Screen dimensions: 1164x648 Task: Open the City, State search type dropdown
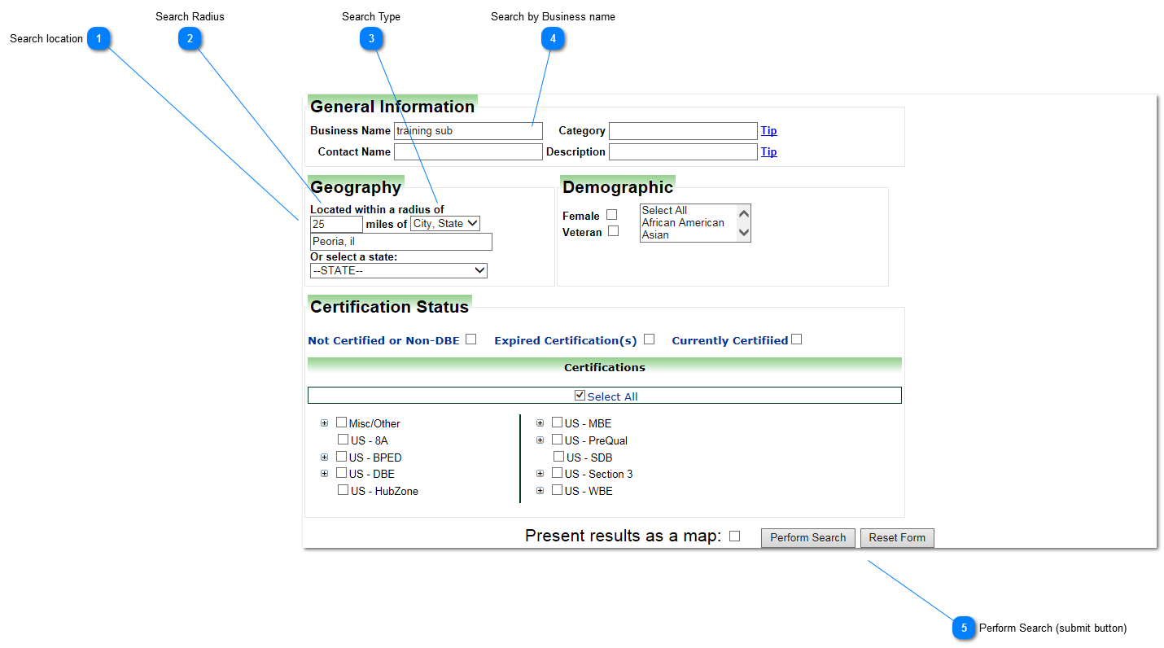tap(445, 223)
